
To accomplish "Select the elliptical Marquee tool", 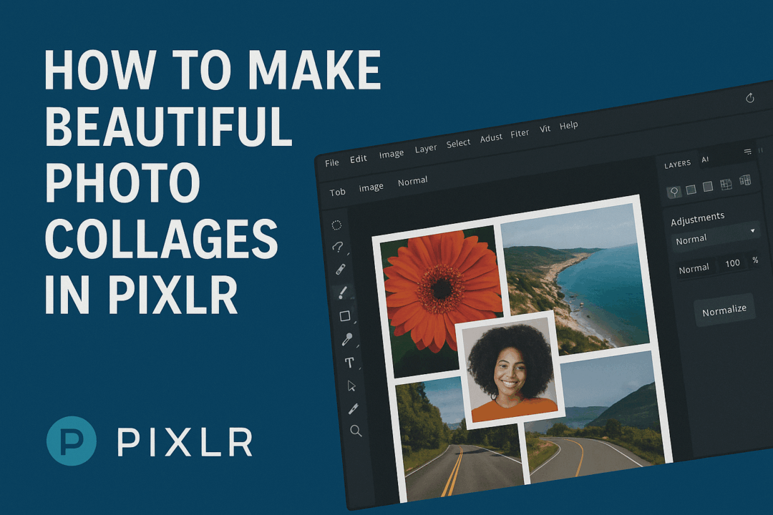I will point(336,225).
